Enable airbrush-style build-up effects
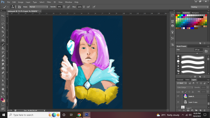The height and width of the screenshot is (118, 210). pyautogui.click(x=88, y=7)
